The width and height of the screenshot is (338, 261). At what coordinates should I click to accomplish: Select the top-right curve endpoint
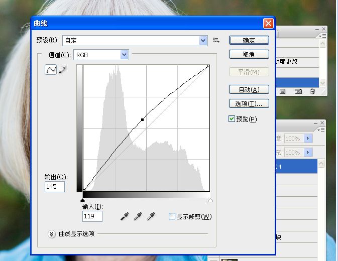point(208,66)
